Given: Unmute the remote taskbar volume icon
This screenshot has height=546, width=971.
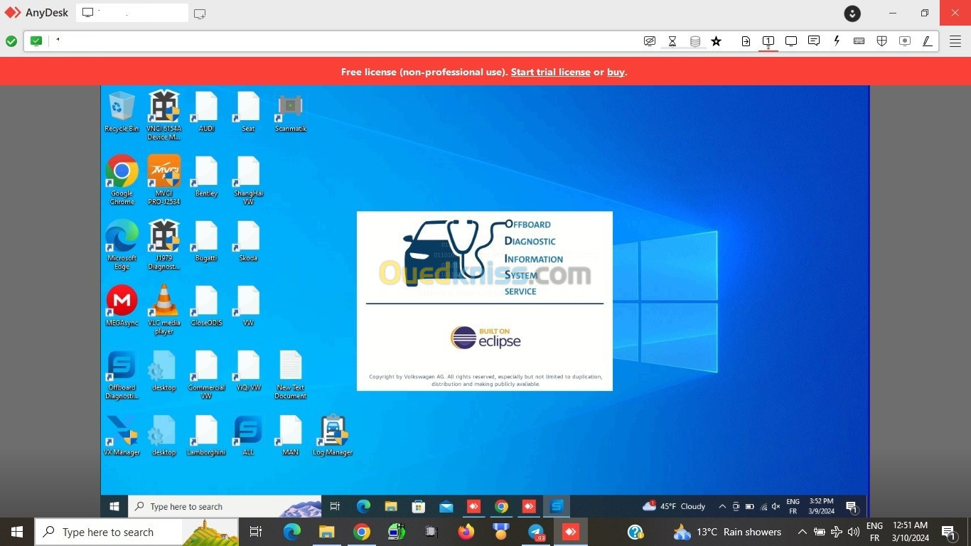Looking at the screenshot, I should (x=776, y=506).
